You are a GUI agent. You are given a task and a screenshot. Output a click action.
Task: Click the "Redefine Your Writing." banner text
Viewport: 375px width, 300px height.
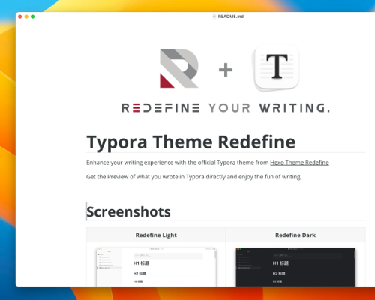click(226, 108)
